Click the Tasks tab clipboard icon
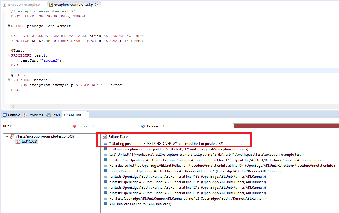Image resolution: width=339 pixels, height=213 pixels. tap(49, 115)
